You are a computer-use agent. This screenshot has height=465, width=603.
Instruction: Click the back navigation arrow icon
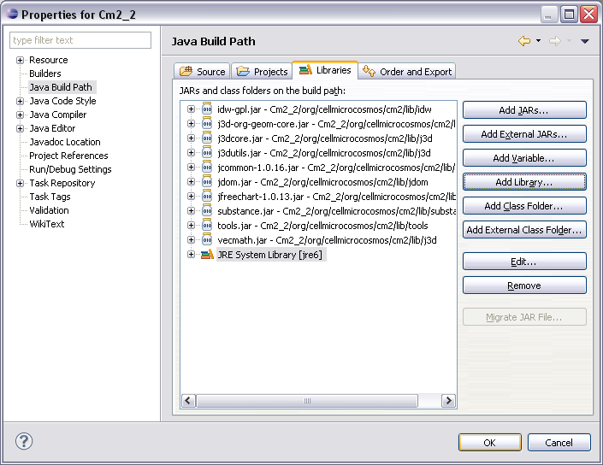tap(524, 41)
